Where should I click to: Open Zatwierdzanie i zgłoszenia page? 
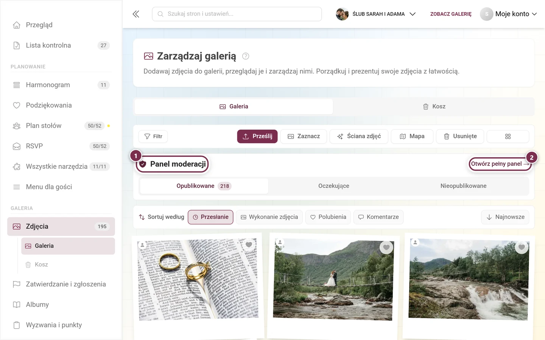[x=61, y=284]
